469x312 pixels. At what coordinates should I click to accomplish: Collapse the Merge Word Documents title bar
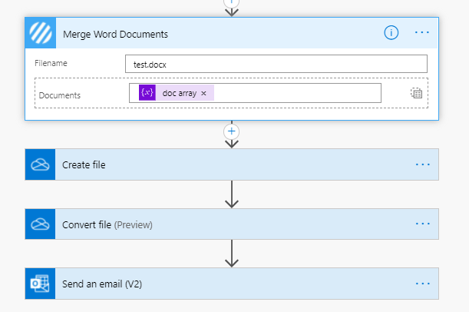230,33
